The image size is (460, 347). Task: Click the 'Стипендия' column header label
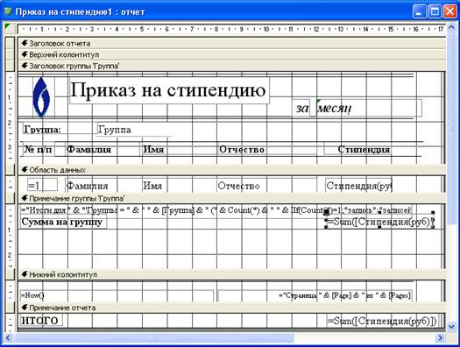(357, 149)
